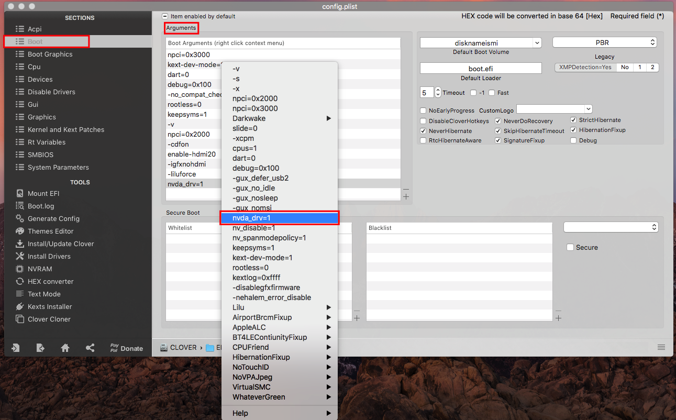Viewport: 676px width, 420px height.
Task: Toggle the StrictHibernate checkbox
Action: click(573, 120)
